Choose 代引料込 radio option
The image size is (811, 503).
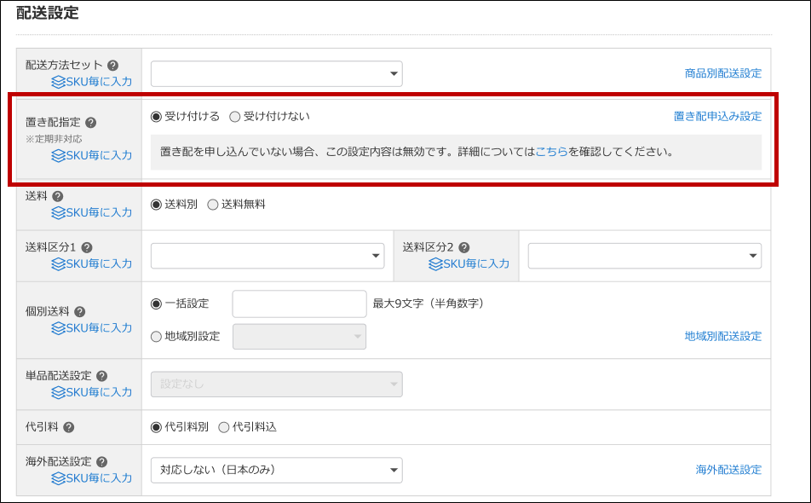click(x=224, y=427)
